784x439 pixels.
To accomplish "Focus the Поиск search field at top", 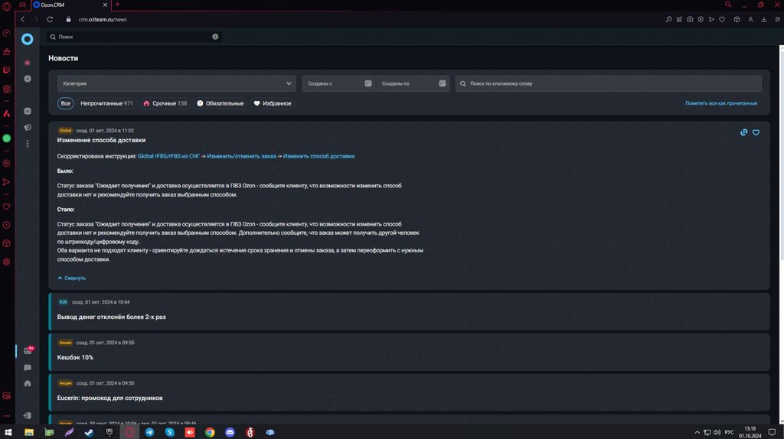I will [134, 37].
